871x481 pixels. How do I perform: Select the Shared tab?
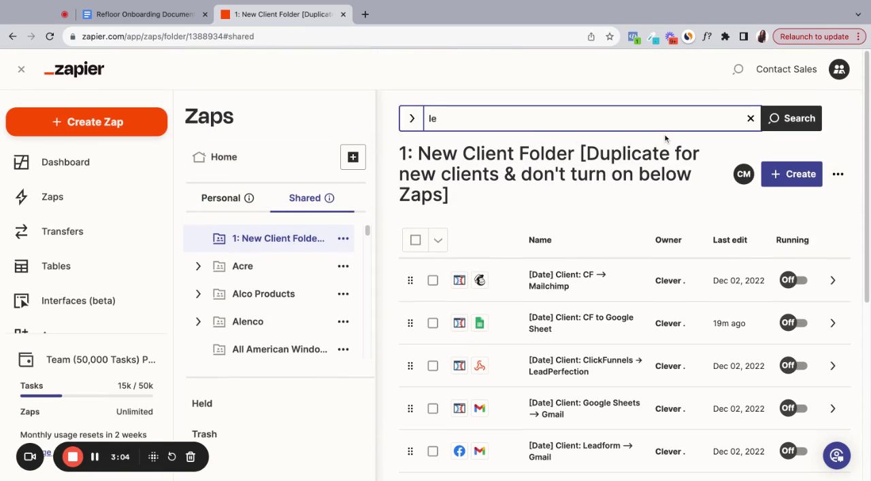coord(304,198)
